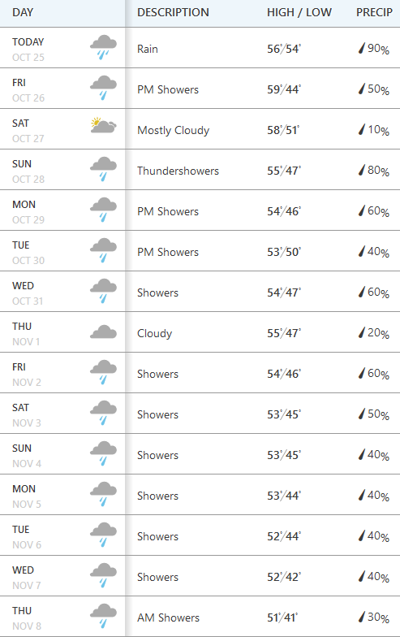Click the shower icon for Thu Nov 8

tap(103, 616)
